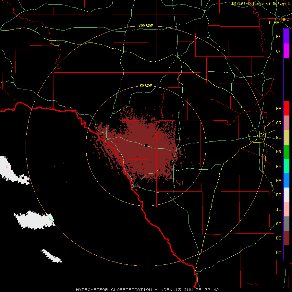
Task: Click the GC gray legend swatch
Action: (x=286, y=224)
